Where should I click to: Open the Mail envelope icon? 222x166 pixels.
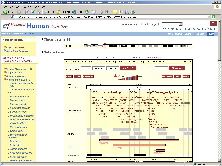(94, 12)
